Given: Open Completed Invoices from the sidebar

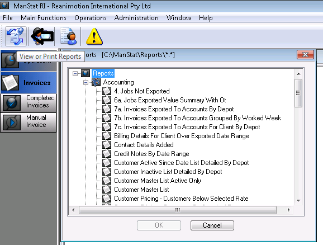Looking at the screenshot, I should [x=28, y=102].
